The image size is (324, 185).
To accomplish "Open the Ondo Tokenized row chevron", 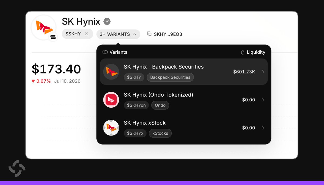I will coord(263,100).
